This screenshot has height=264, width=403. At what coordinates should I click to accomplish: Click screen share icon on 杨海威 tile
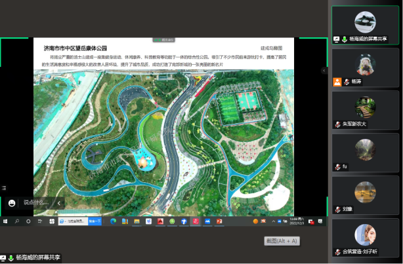[337, 39]
